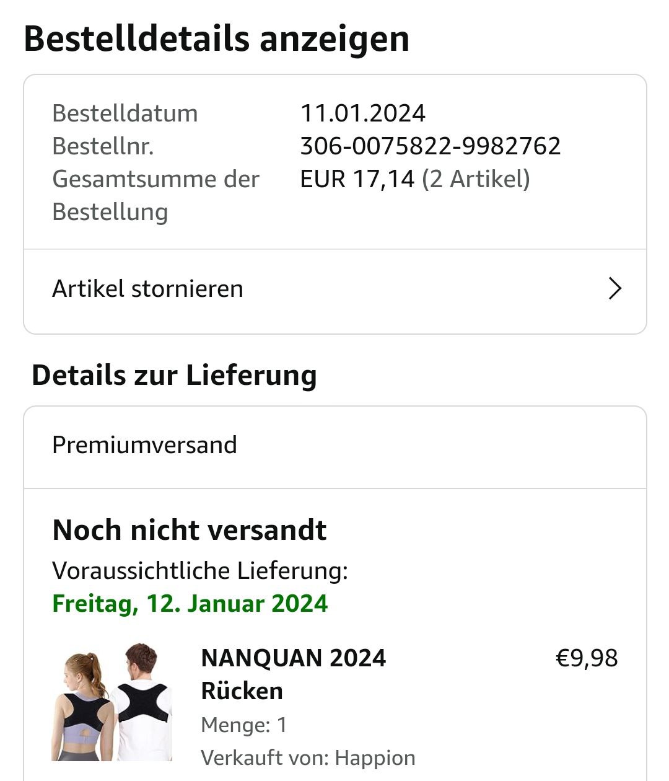
Task: Tap the EUR 17,14 order total
Action: coord(357,179)
